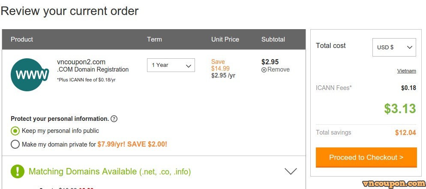The height and width of the screenshot is (189, 426).
Task: Select Keep my personal info public
Action: point(15,131)
